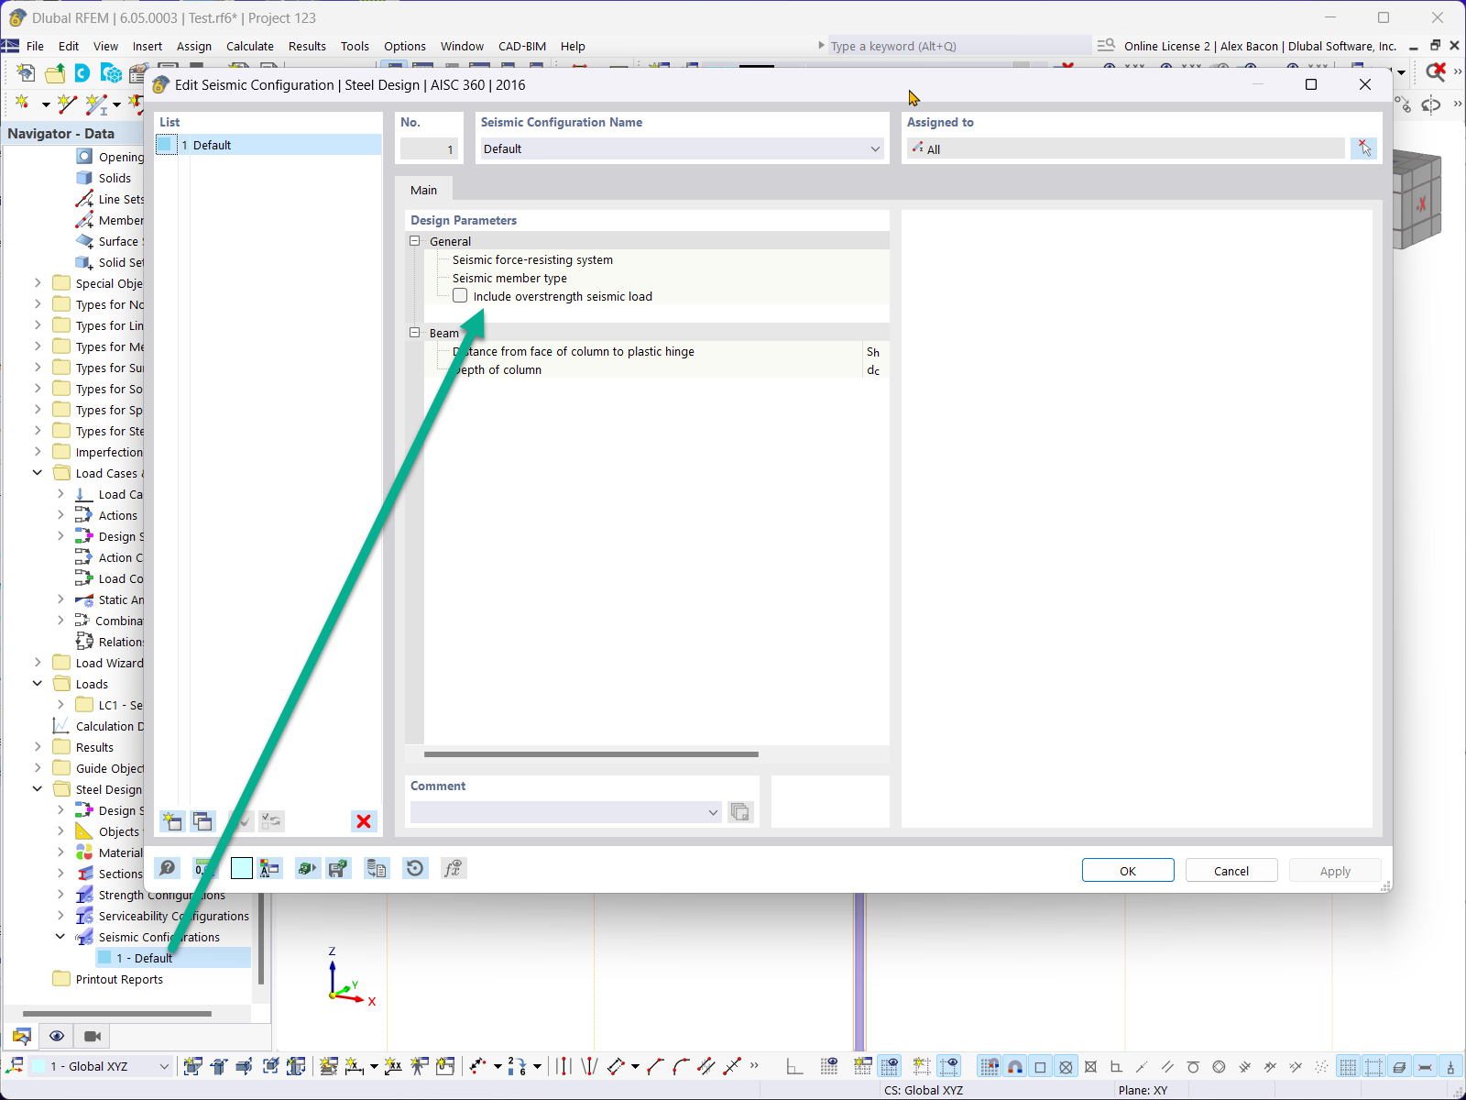Open the navigator Data tab icon
Viewport: 1466px width, 1100px height.
pos(22,1036)
